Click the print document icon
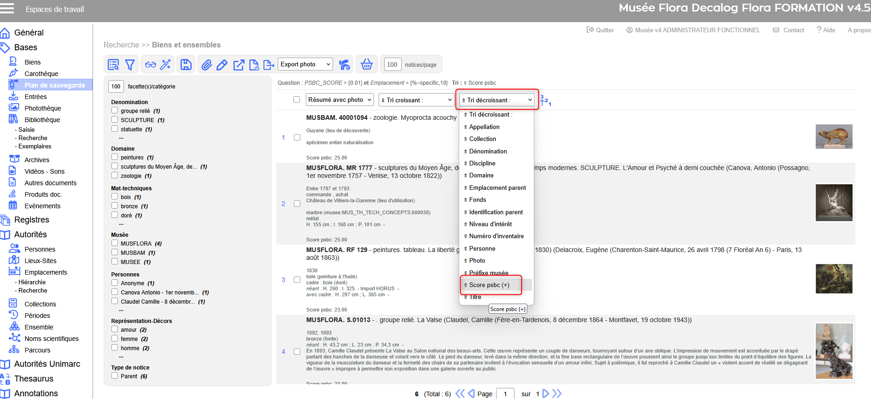The image size is (871, 399). (x=254, y=65)
